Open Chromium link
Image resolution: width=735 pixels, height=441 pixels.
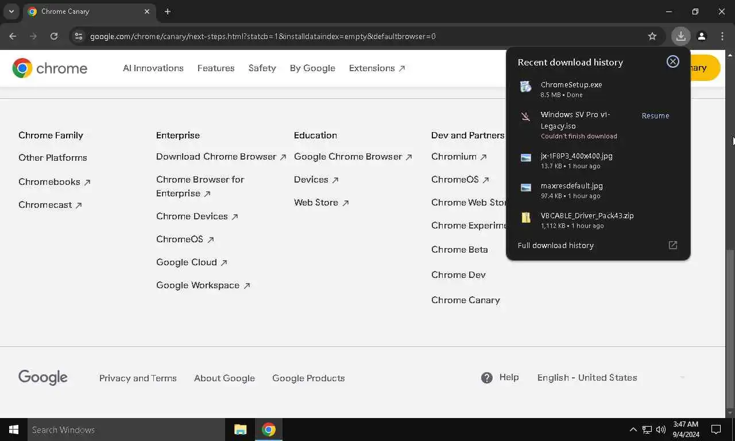459,157
